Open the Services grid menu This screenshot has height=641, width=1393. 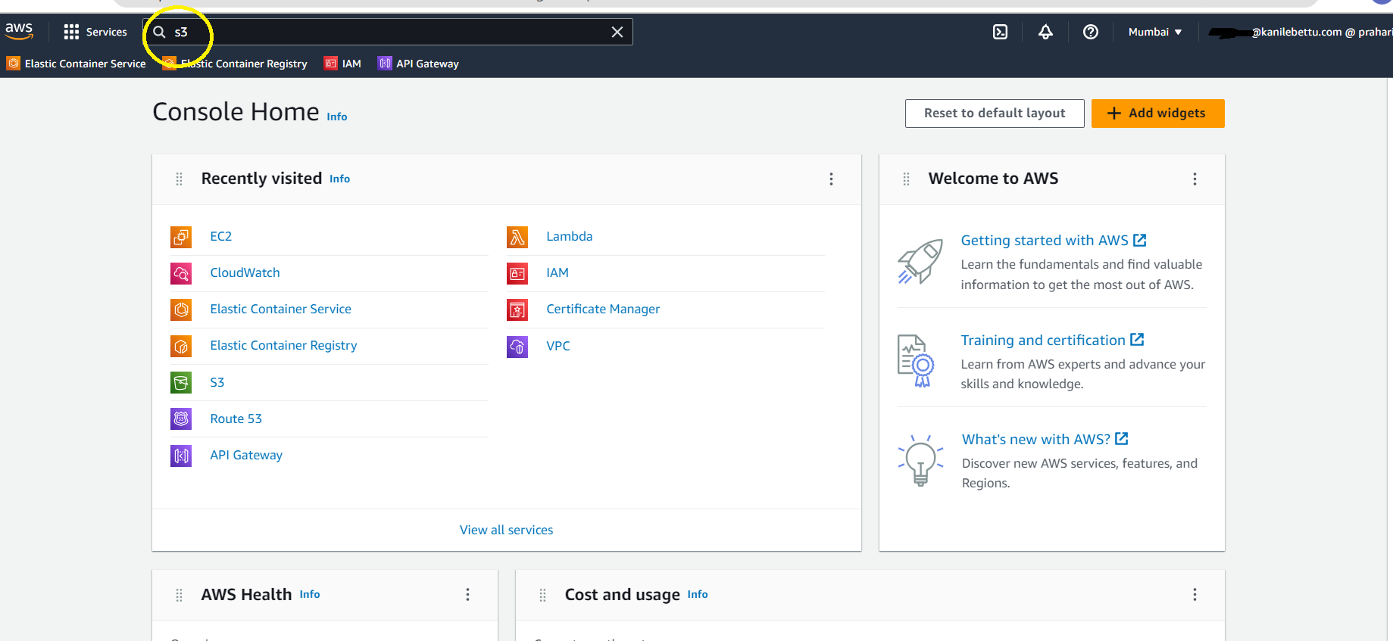[95, 32]
